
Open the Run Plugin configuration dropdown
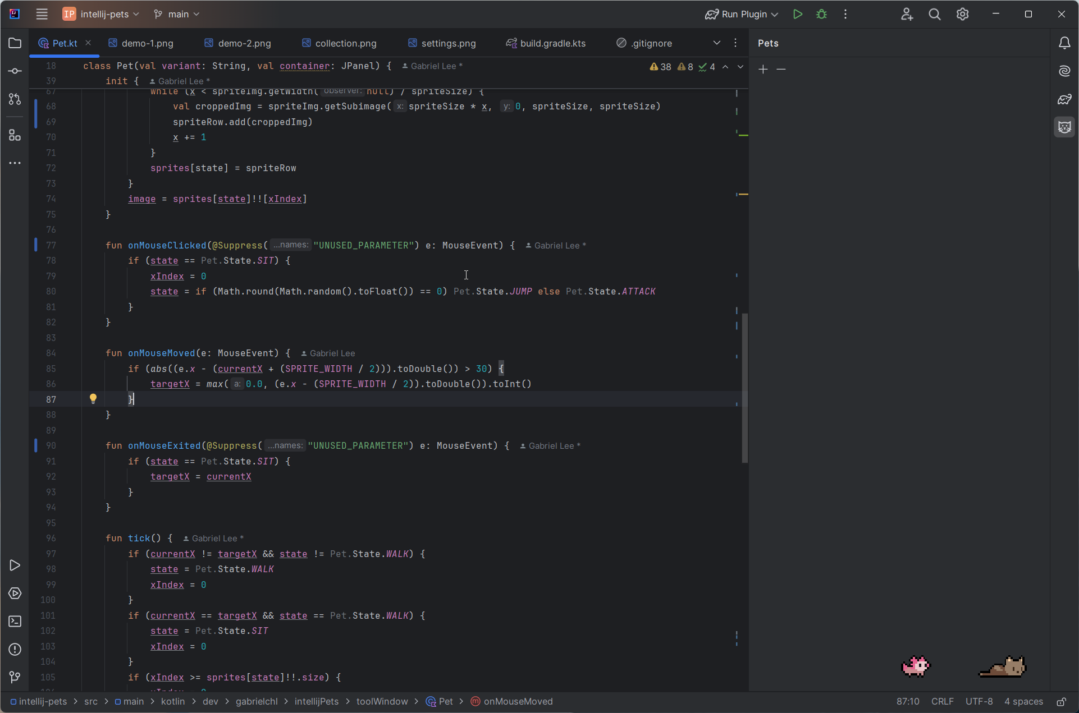(742, 14)
